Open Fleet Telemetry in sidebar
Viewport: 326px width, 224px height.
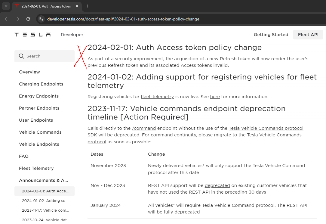tap(36, 168)
